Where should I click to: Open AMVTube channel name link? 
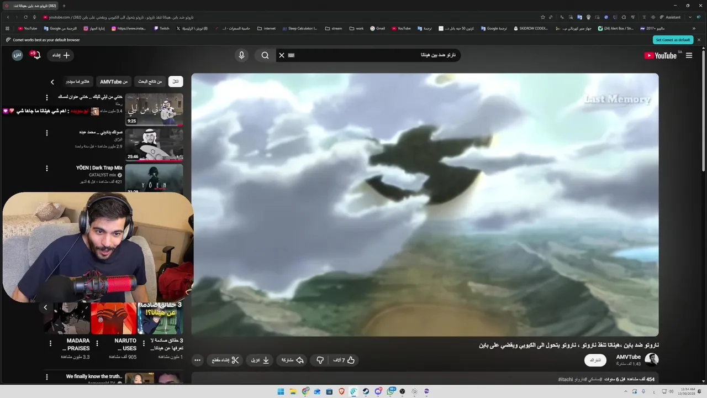[629, 357]
